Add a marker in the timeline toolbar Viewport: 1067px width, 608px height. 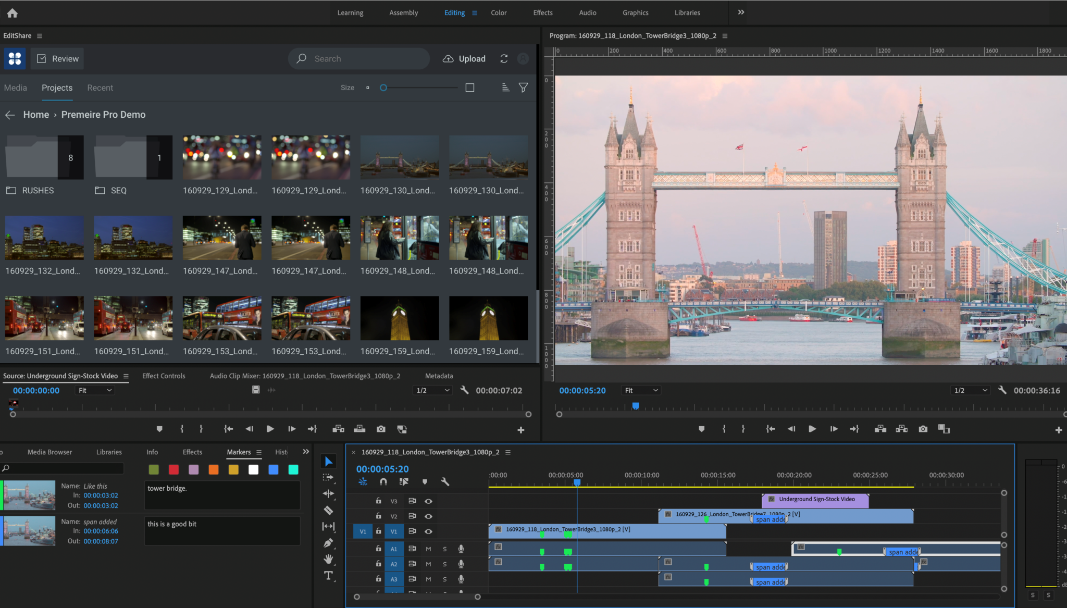point(425,481)
